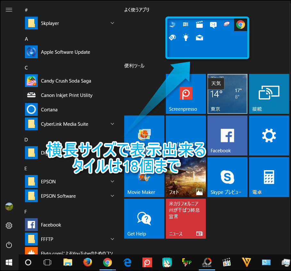
Task: Click the Power button in sidebar
Action: [x=9, y=245]
